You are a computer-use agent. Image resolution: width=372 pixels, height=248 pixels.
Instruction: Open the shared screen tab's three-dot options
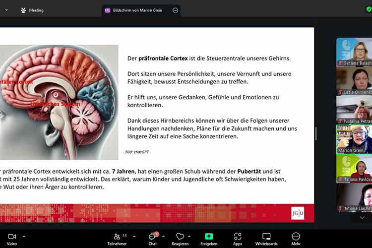(x=175, y=10)
